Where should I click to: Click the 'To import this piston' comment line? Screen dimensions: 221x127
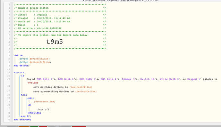[x=53, y=35]
